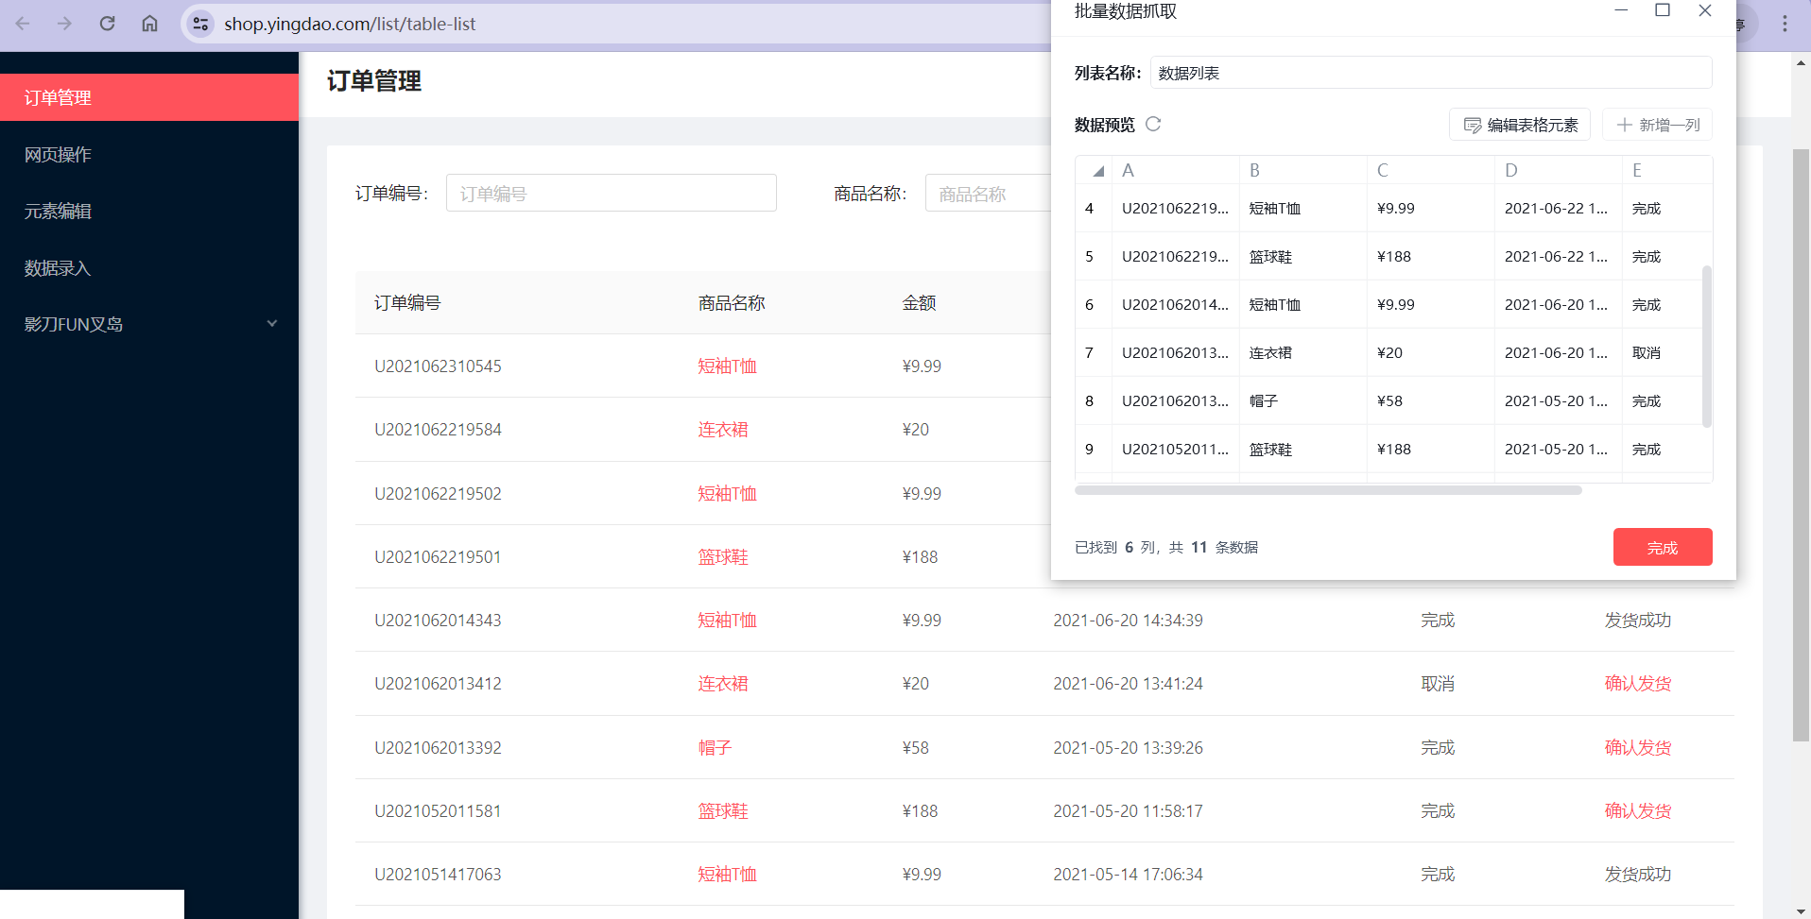The height and width of the screenshot is (919, 1811).
Task: Open the 帽子 product link
Action: (x=715, y=747)
